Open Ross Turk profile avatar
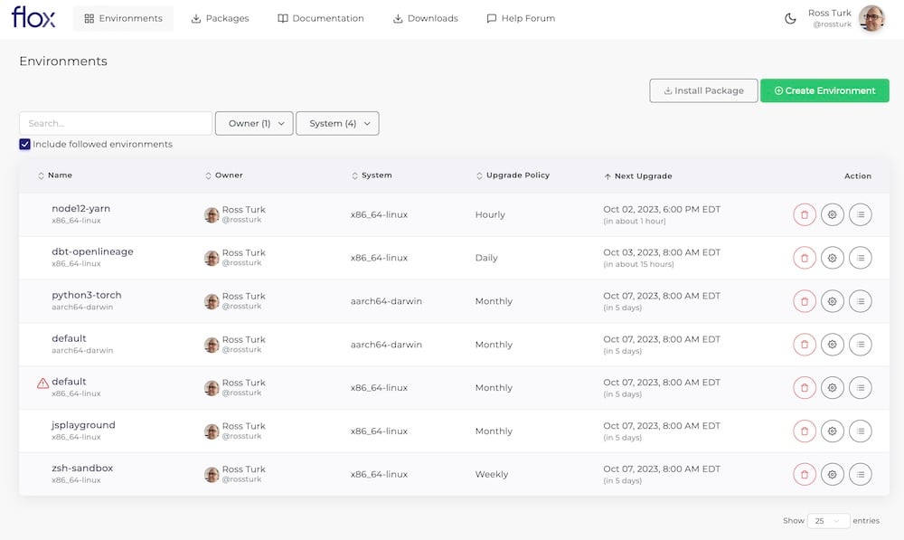Viewport: 904px width, 540px height. click(871, 18)
